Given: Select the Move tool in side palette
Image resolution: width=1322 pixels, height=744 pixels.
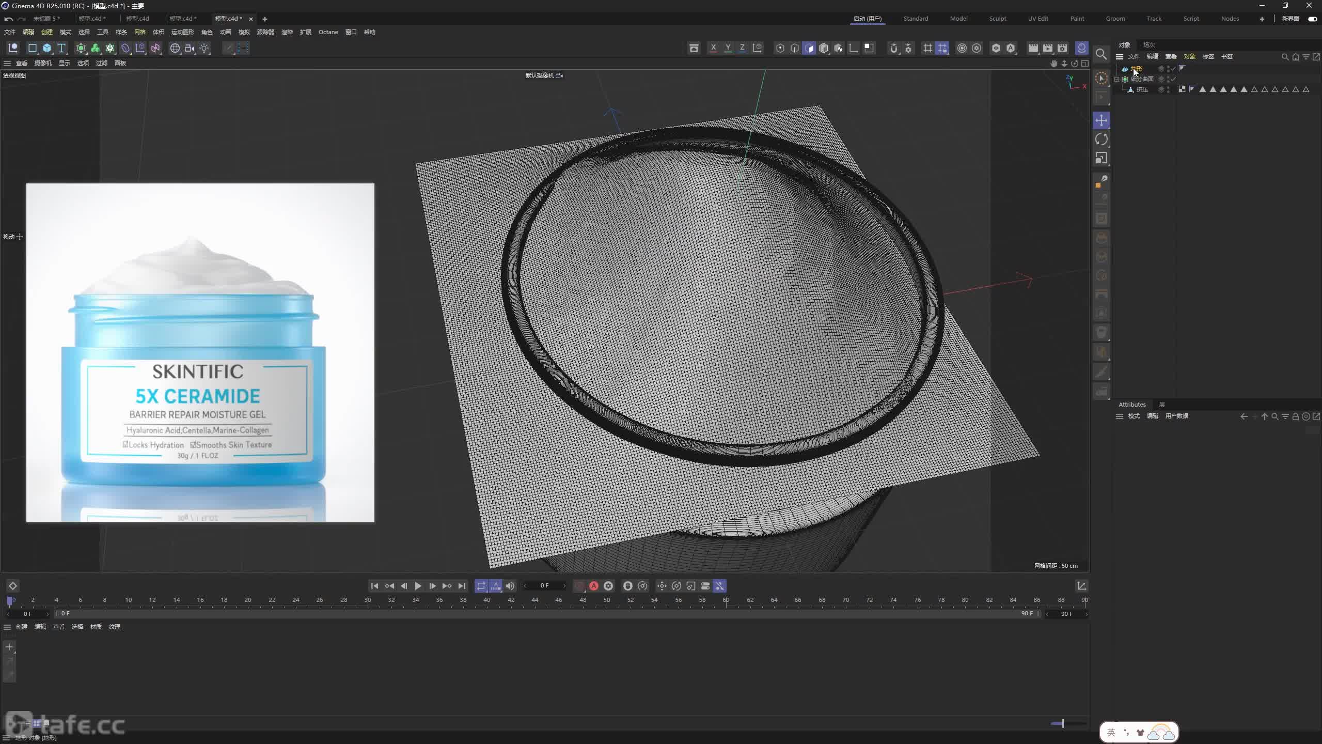Looking at the screenshot, I should pos(1101,120).
